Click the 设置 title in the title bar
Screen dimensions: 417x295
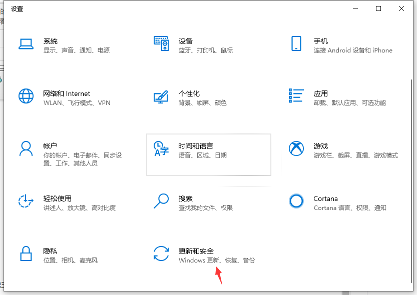tap(17, 8)
